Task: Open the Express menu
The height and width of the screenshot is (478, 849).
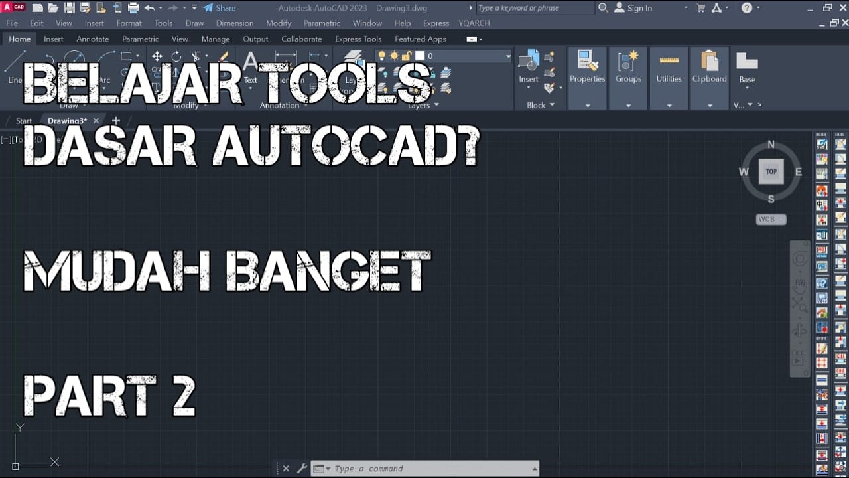Action: tap(436, 23)
